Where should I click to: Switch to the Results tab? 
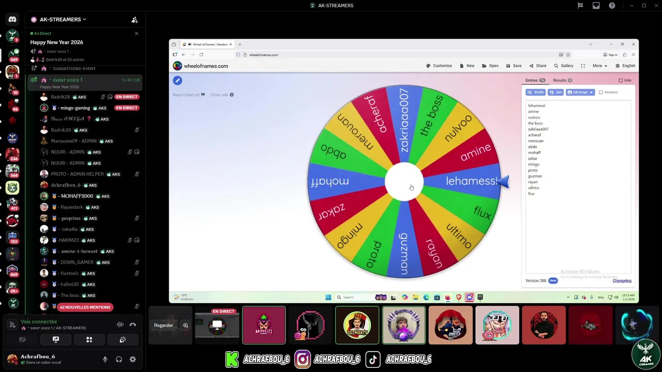(x=562, y=80)
